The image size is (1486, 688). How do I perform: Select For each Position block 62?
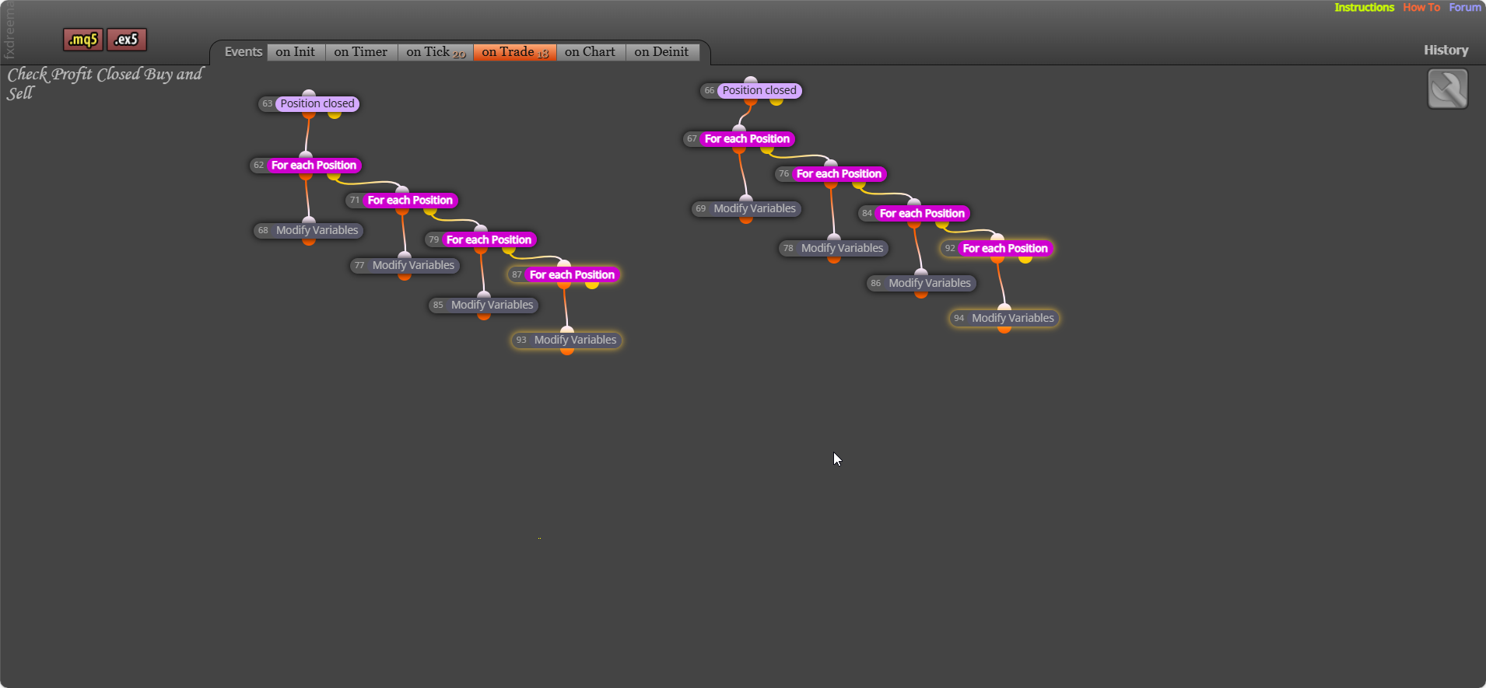(x=306, y=166)
